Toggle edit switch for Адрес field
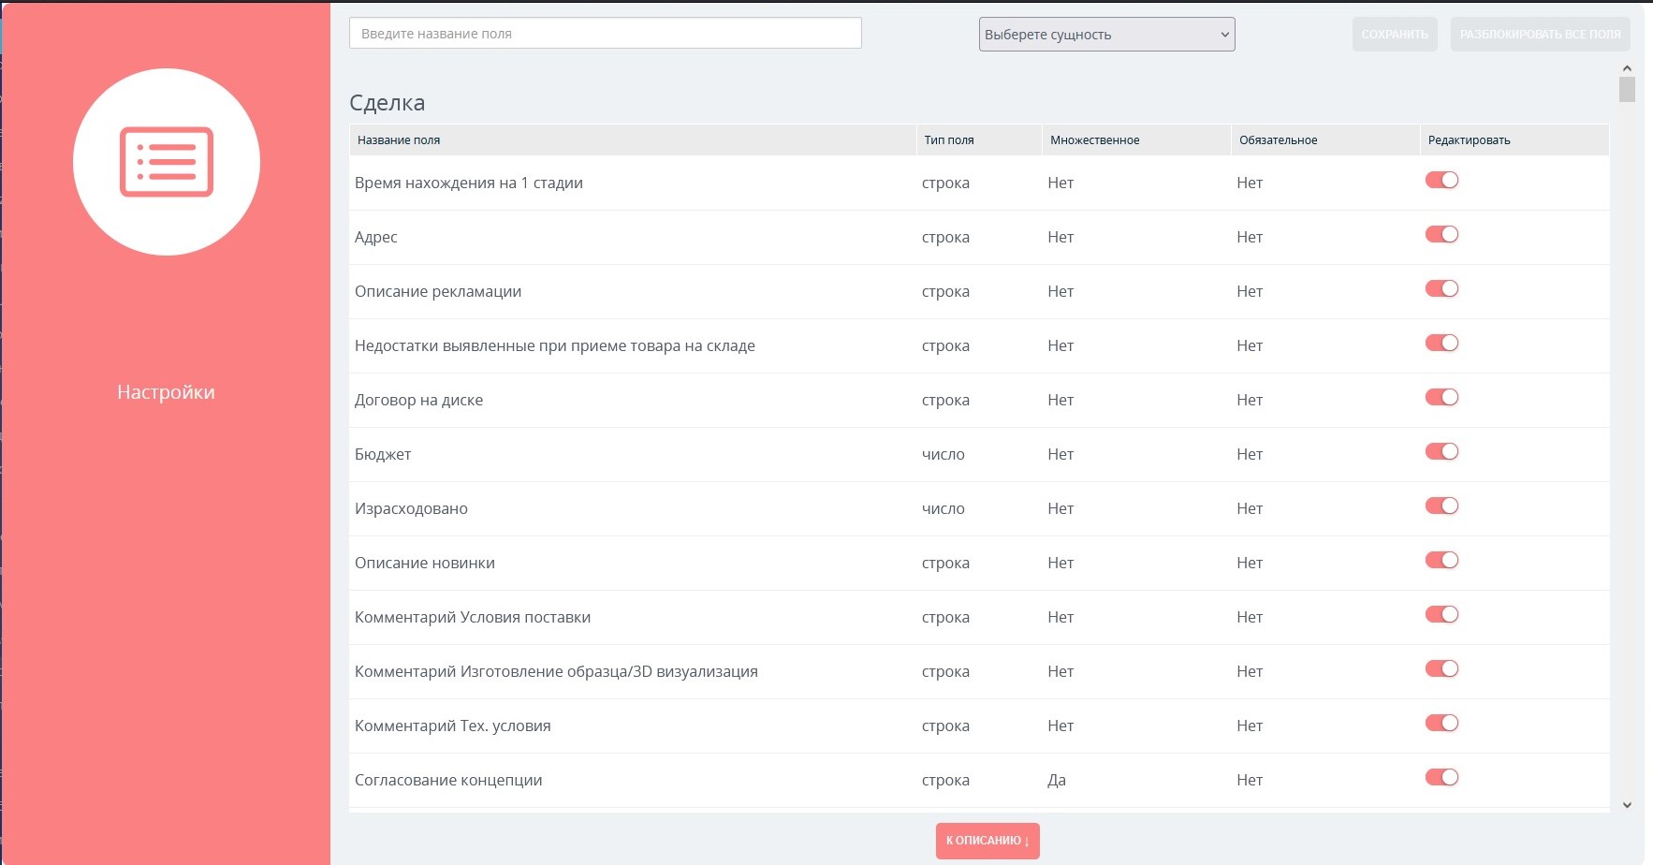This screenshot has width=1653, height=865. tap(1441, 235)
